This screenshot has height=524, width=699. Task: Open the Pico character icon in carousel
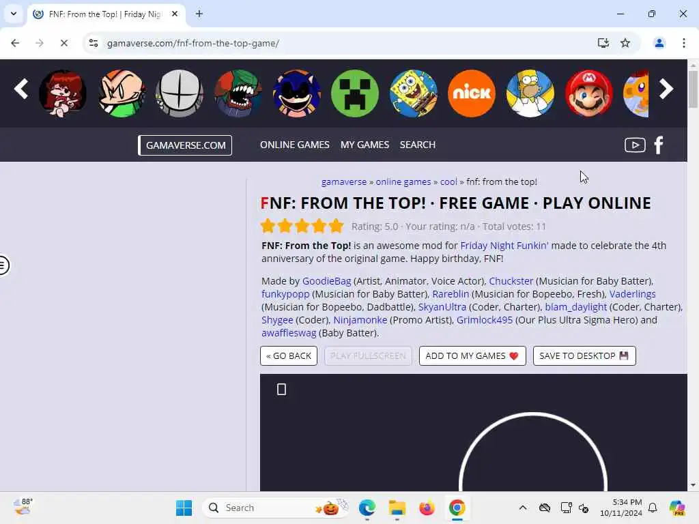122,93
